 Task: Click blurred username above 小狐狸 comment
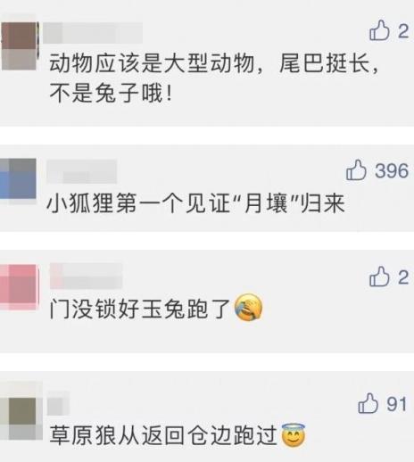click(x=82, y=171)
